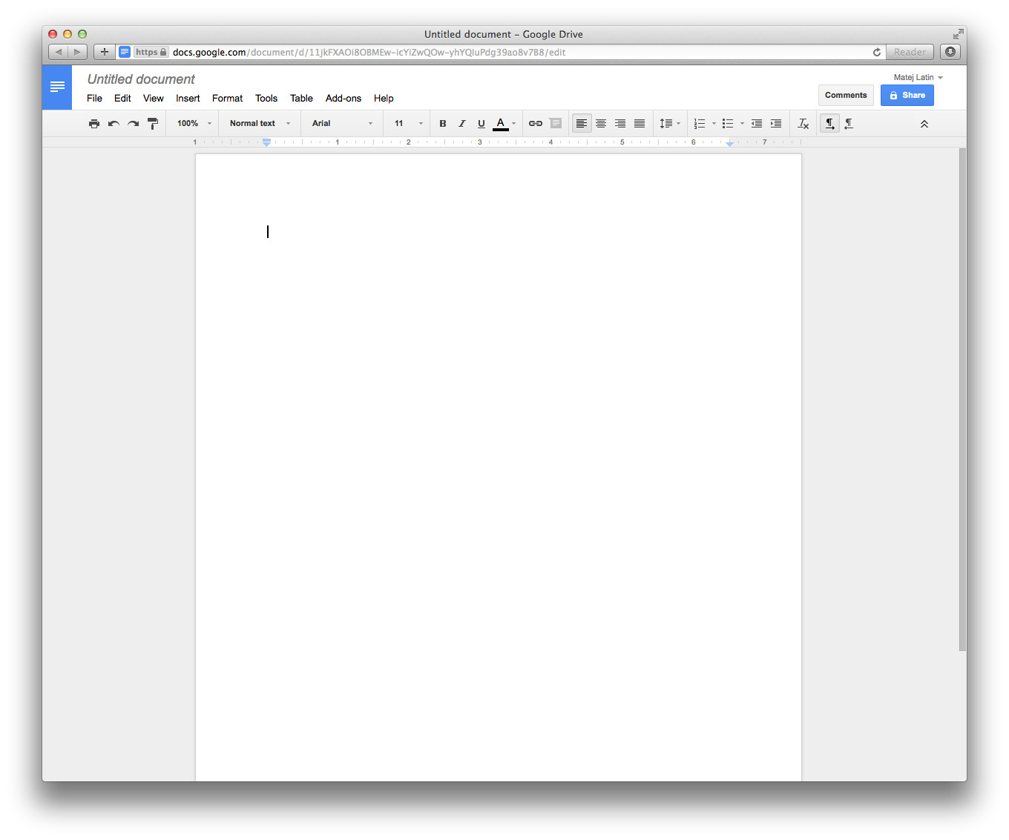Viewport: 1009px width, 840px height.
Task: Open the Insert menu
Action: point(188,99)
